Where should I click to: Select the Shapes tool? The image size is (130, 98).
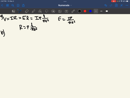(40, 11)
